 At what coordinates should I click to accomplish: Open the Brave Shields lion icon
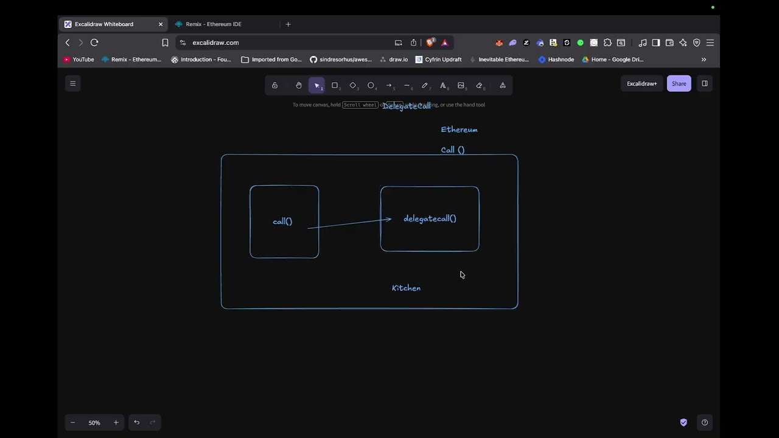pos(430,43)
